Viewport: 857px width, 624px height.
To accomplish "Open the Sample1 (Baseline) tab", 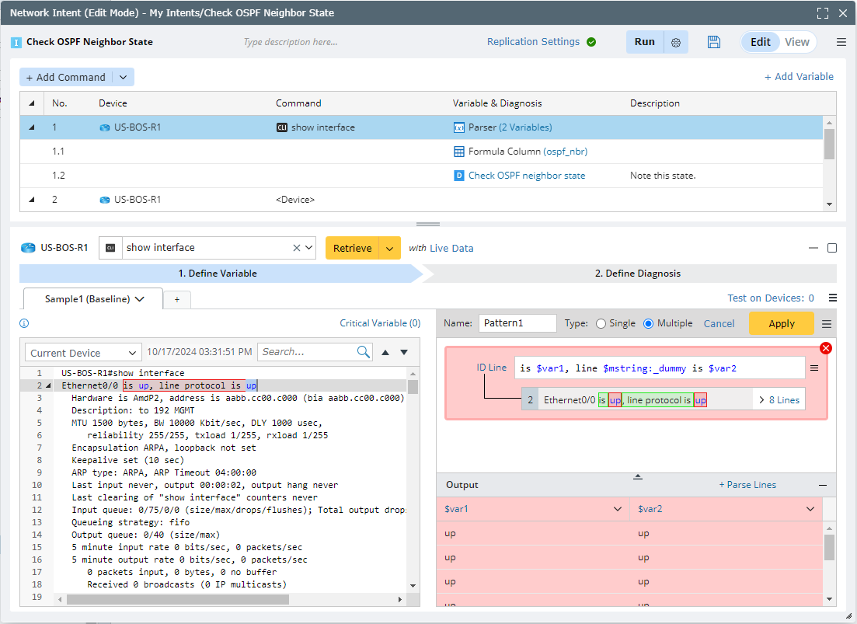I will point(93,298).
